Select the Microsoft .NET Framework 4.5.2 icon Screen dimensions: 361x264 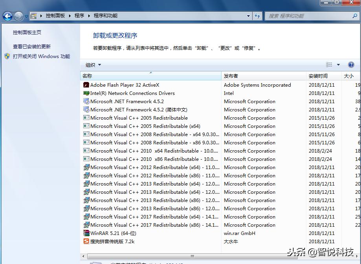[85, 101]
